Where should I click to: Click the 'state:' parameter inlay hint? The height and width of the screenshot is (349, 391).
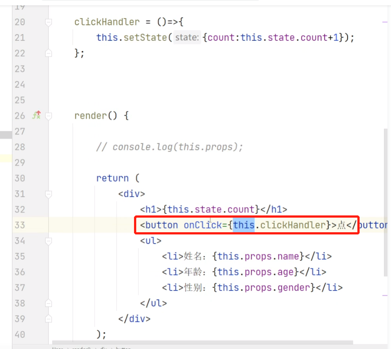tap(187, 38)
